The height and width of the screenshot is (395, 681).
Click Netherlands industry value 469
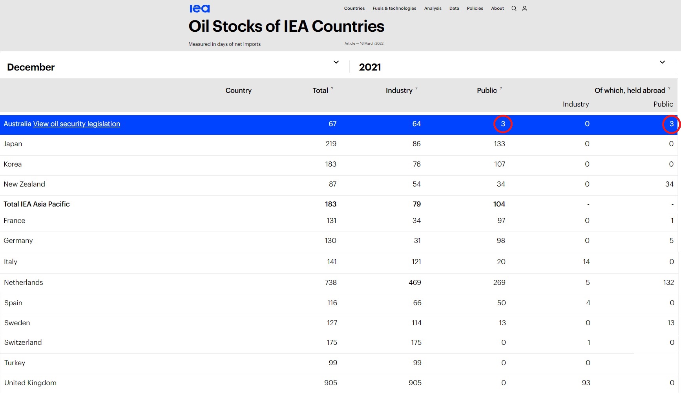[x=415, y=283]
